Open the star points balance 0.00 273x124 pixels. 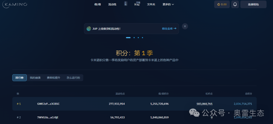(x=222, y=4)
